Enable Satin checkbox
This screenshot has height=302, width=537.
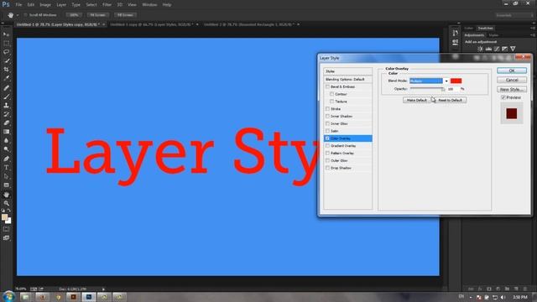(327, 131)
